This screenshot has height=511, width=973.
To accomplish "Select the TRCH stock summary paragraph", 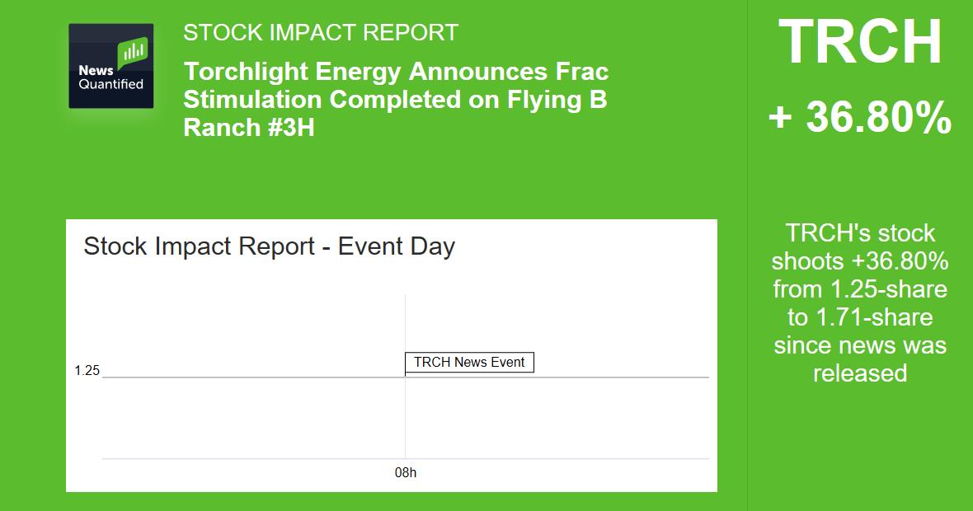I will pyautogui.click(x=860, y=302).
